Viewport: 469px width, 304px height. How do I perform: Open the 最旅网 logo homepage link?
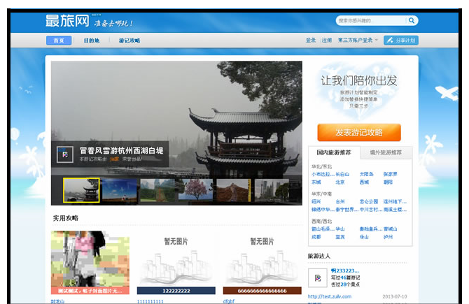click(68, 21)
